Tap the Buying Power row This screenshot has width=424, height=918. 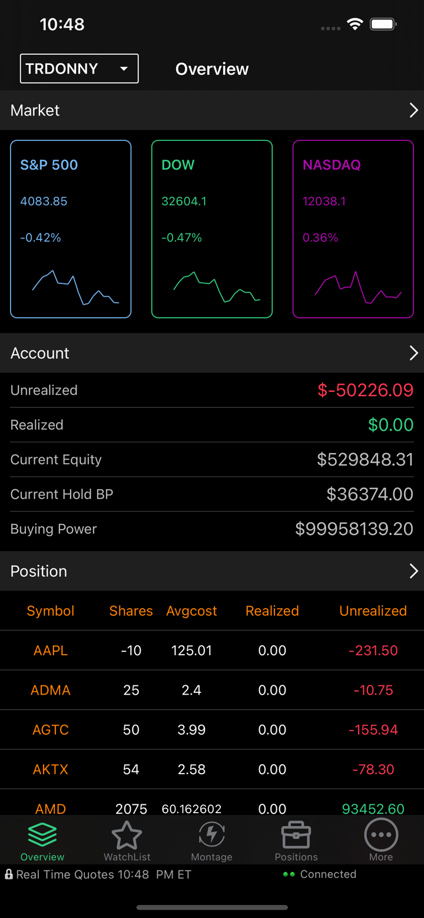tap(212, 529)
